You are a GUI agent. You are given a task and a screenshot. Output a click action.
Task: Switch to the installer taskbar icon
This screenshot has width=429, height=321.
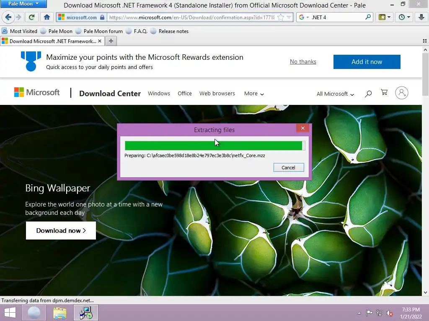[x=86, y=313]
